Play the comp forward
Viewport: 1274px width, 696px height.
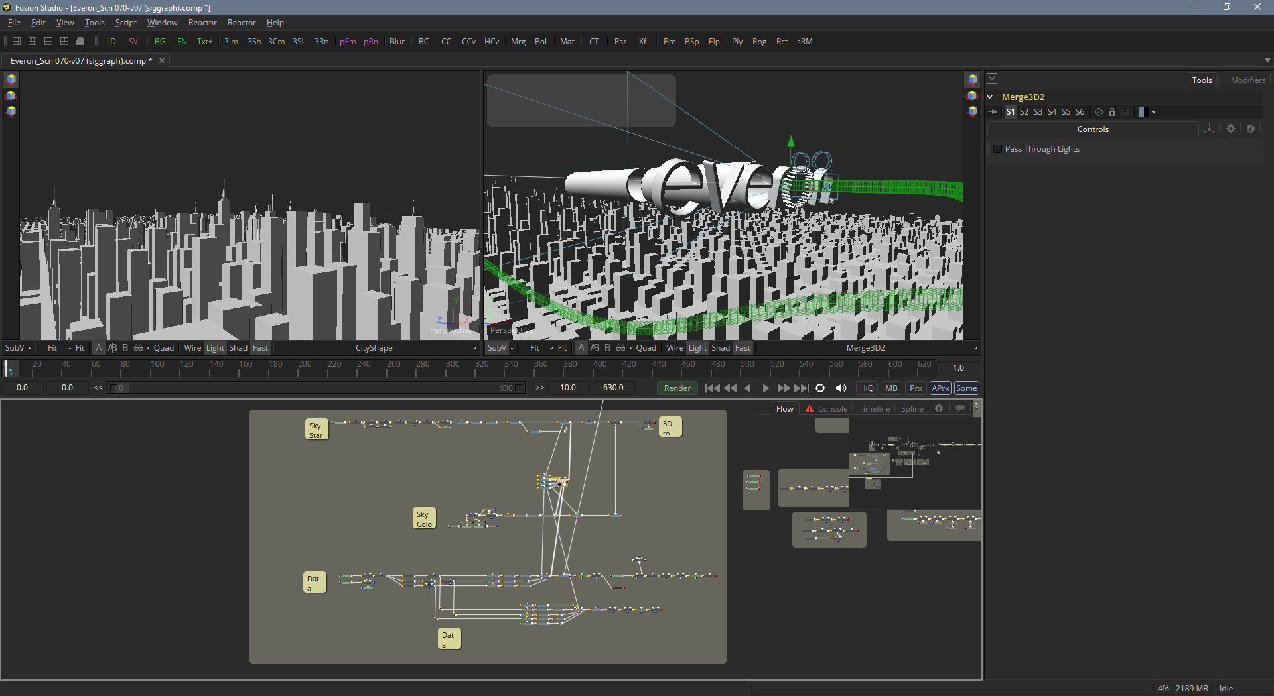pyautogui.click(x=766, y=388)
